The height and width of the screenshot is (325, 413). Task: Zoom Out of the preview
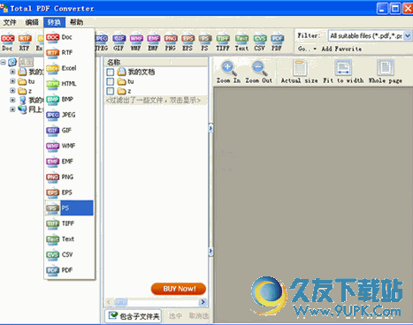point(259,72)
